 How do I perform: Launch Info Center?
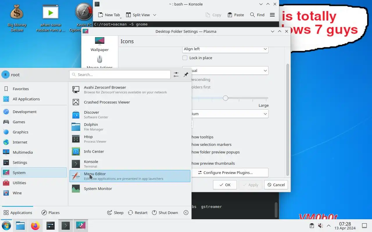click(x=130, y=151)
